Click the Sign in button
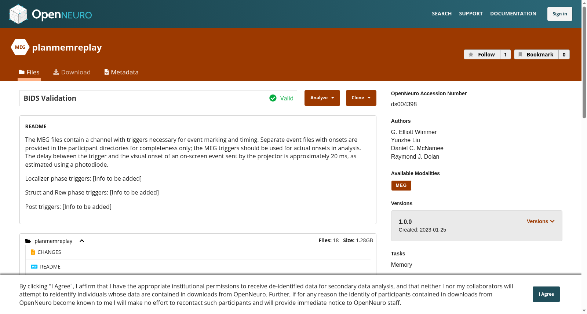 pyautogui.click(x=560, y=14)
